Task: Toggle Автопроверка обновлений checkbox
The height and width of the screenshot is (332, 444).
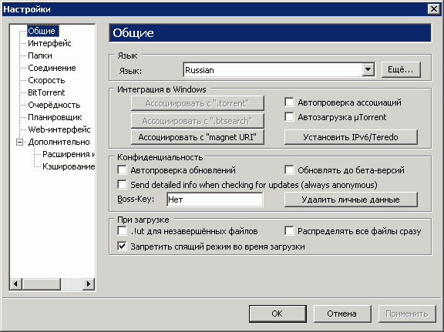Action: coord(122,170)
